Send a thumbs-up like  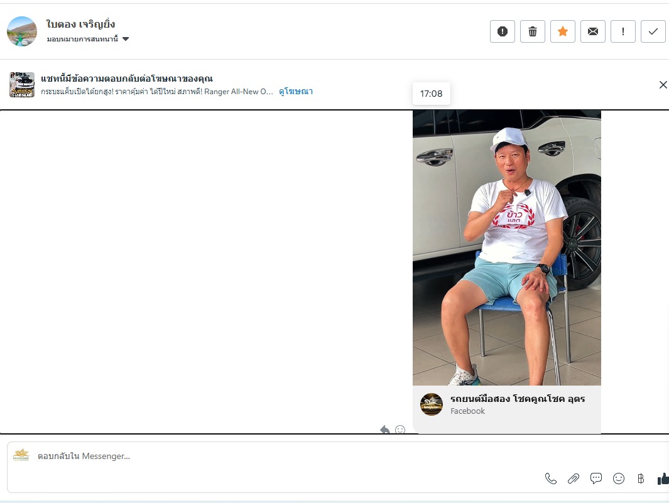point(663,479)
